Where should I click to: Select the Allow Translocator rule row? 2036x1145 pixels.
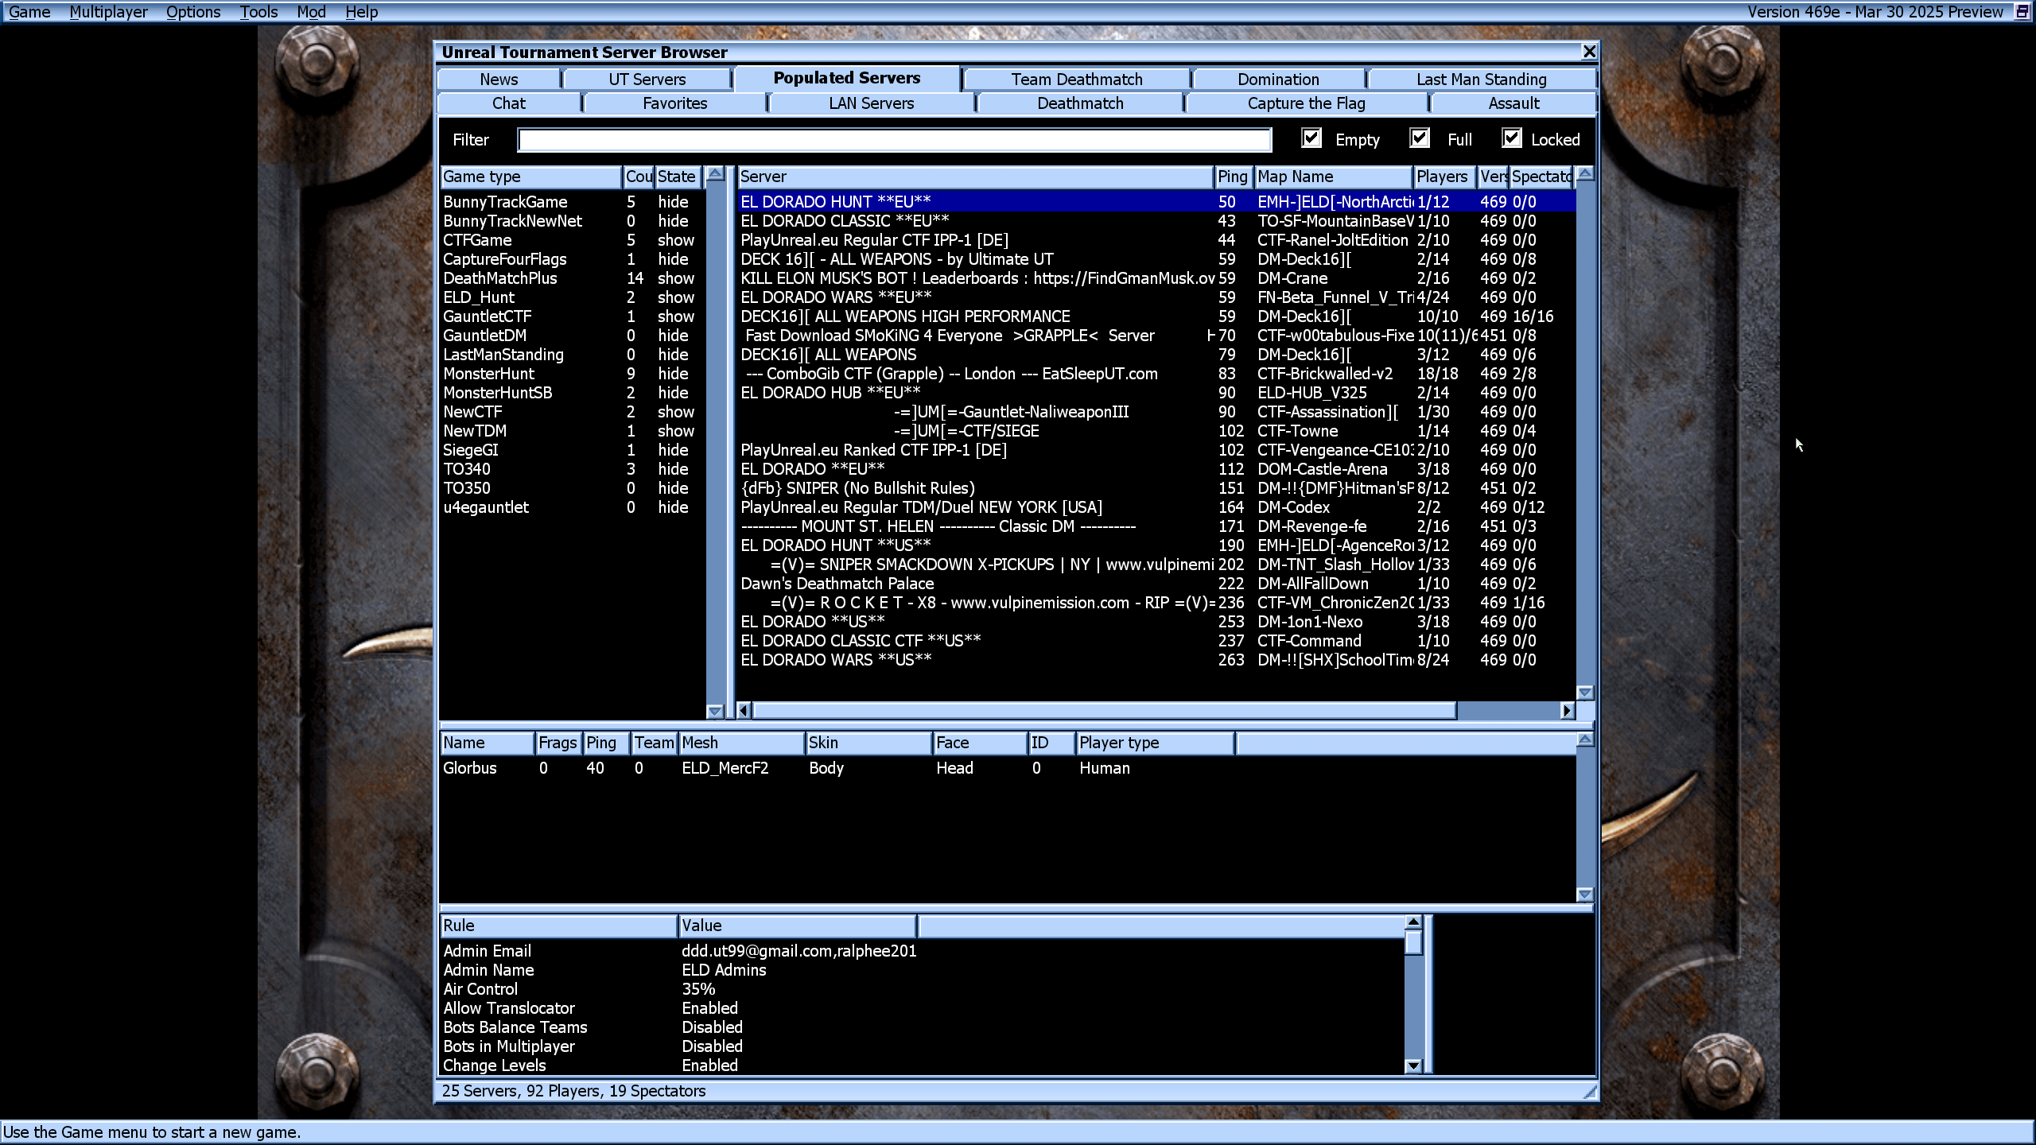click(923, 1008)
